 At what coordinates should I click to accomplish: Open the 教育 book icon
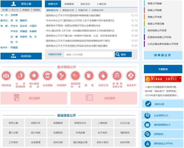(x=89, y=76)
